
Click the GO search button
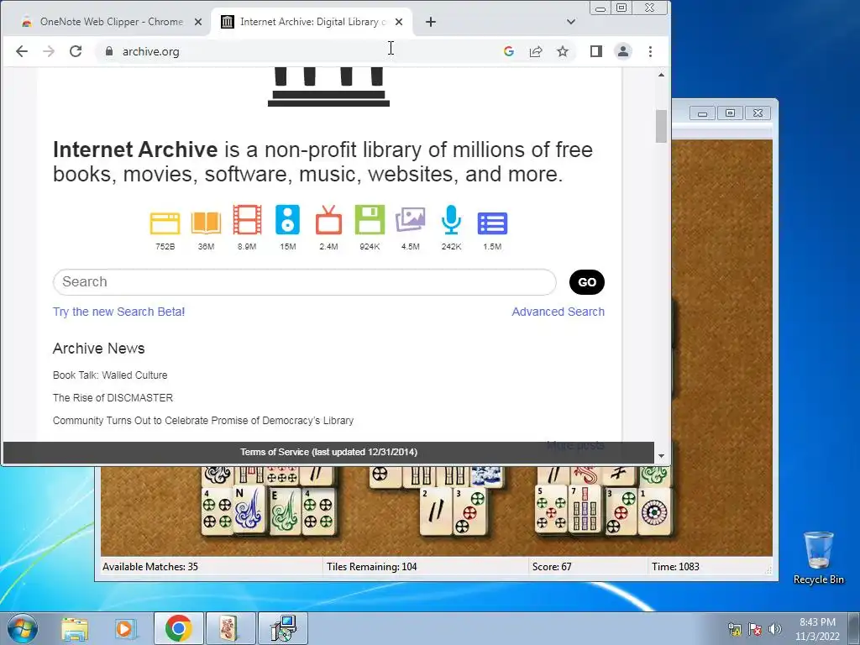tap(587, 282)
